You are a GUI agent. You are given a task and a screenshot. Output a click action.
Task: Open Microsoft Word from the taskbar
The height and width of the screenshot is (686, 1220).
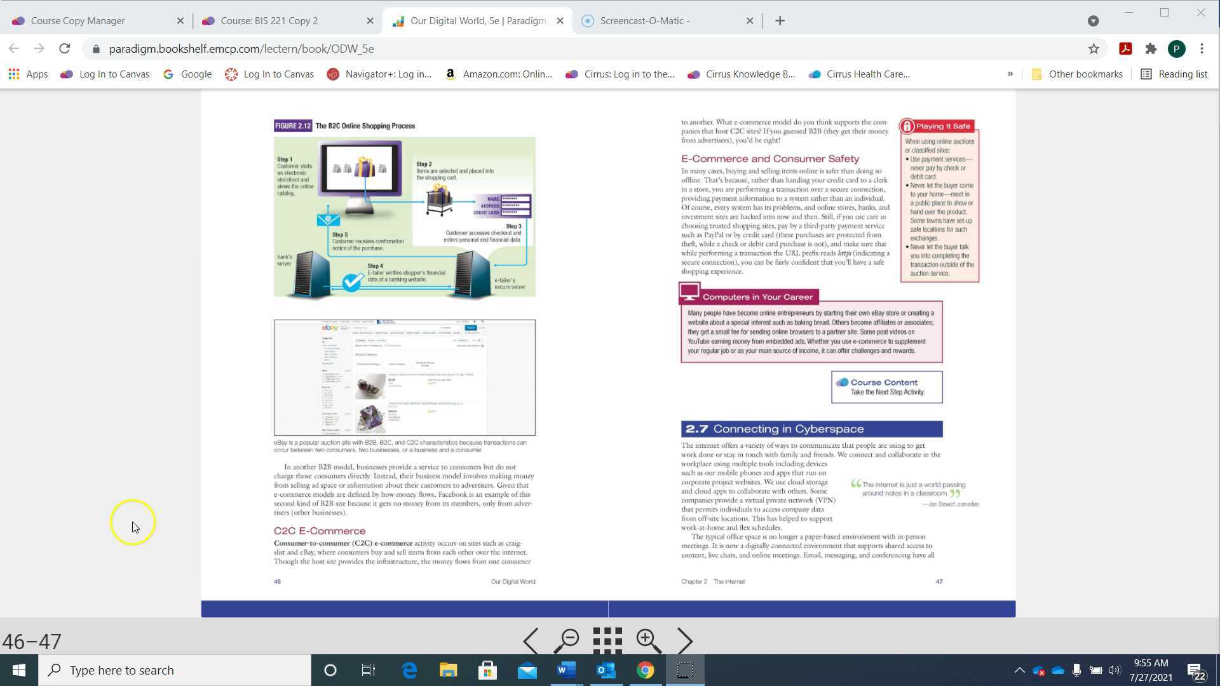[566, 669]
